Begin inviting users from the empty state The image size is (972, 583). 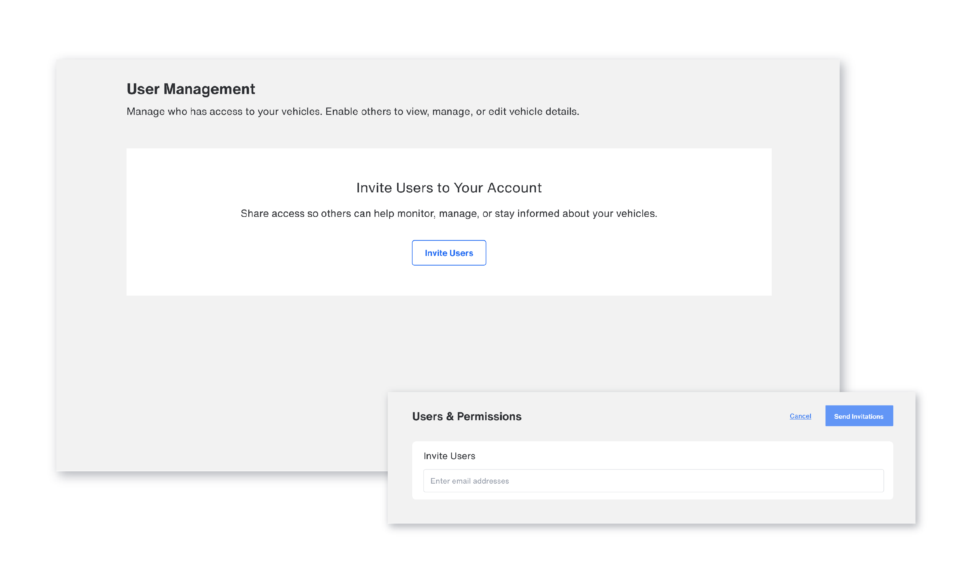coord(449,253)
